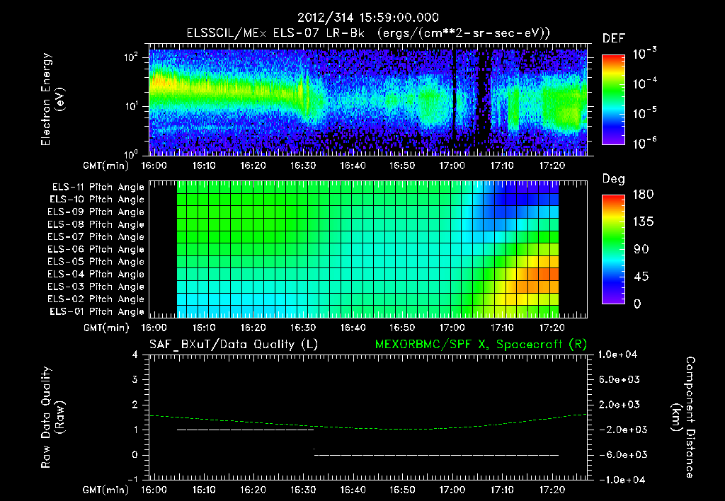Click the ELS-01 Pitch Angle row label
The height and width of the screenshot is (501, 725).
[x=97, y=311]
